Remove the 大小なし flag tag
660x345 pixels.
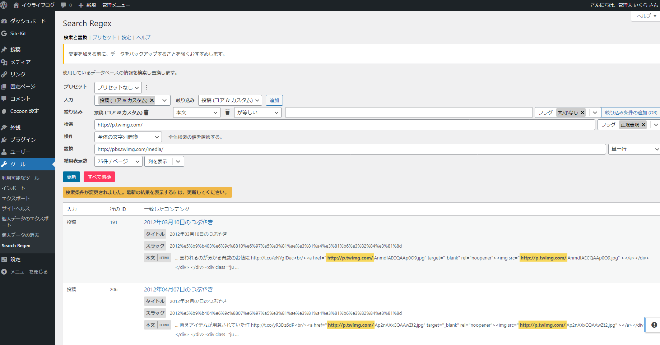[582, 112]
